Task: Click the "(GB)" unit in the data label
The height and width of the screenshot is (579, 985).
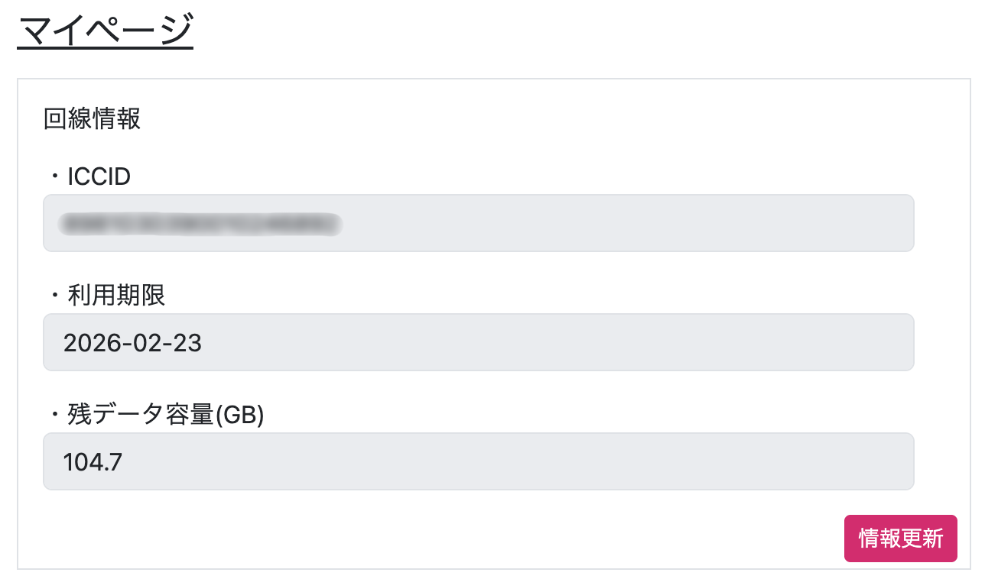Action: [x=239, y=415]
